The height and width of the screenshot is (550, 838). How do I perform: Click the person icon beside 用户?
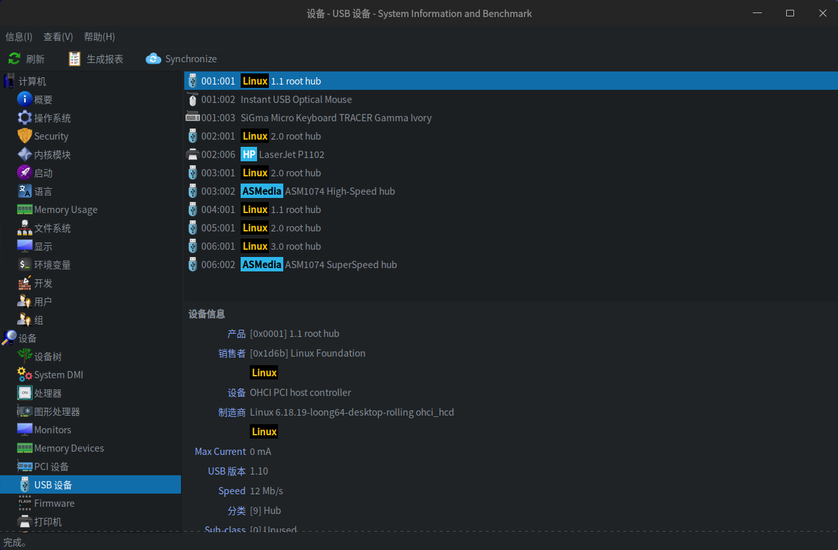(25, 301)
